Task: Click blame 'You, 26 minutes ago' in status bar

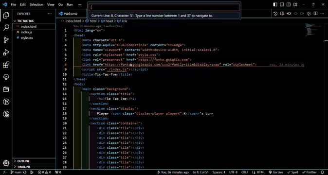Action: pos(173,172)
